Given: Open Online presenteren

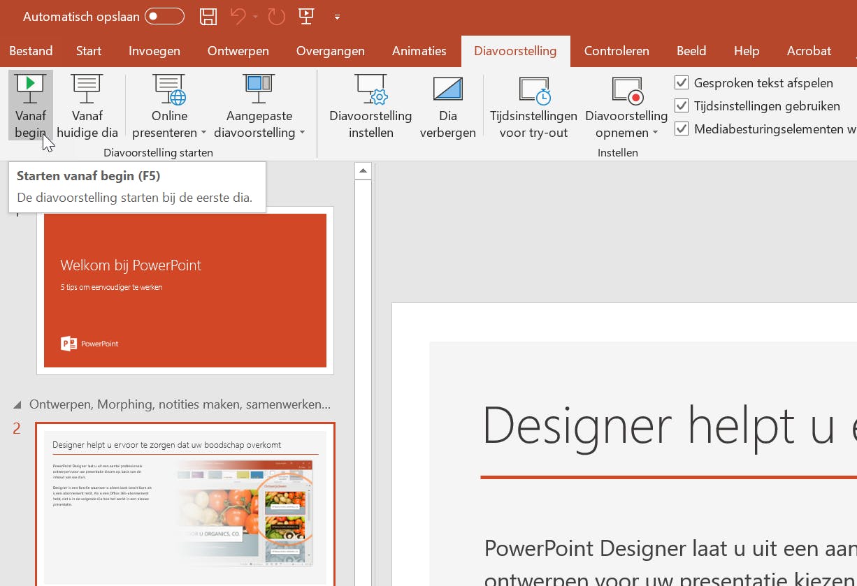Looking at the screenshot, I should (169, 105).
